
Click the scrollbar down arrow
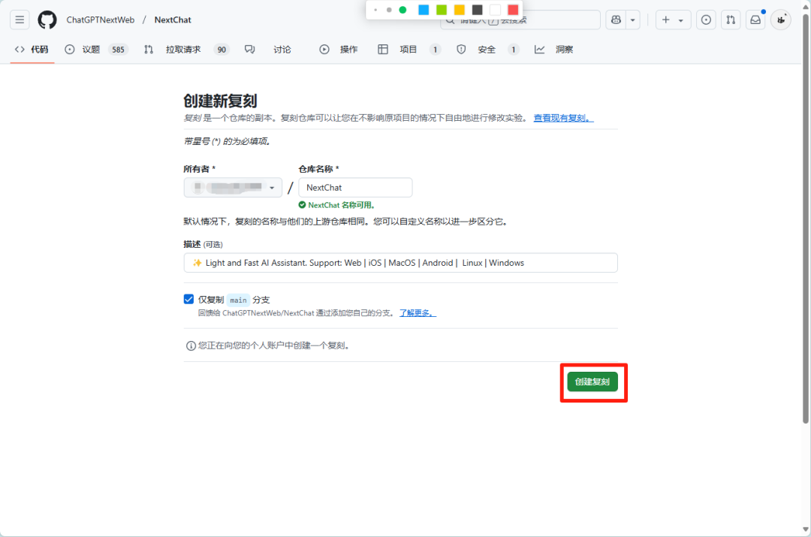pos(806,529)
